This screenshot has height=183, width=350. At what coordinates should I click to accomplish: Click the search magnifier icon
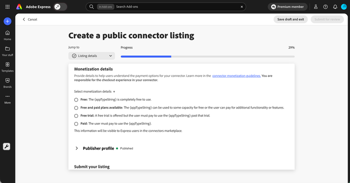91,7
